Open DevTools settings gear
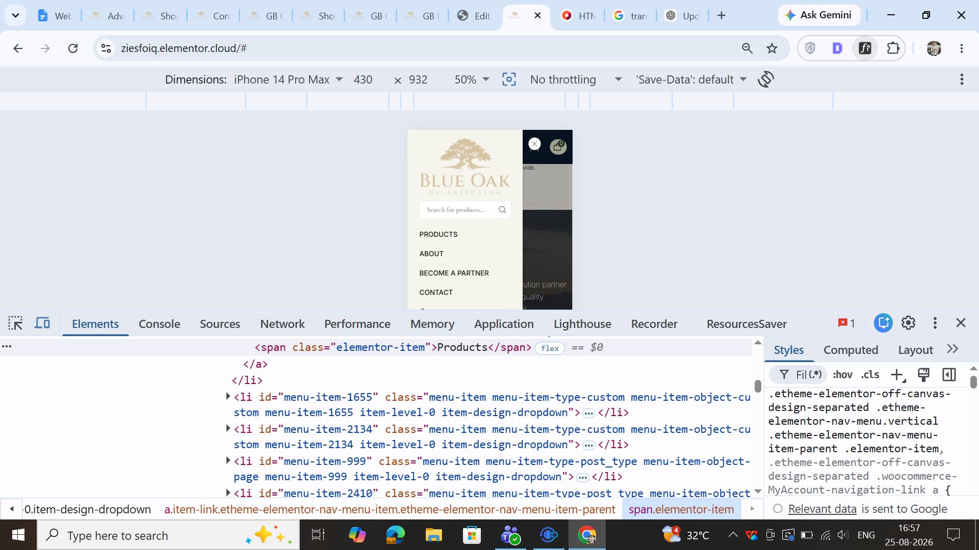The image size is (979, 550). 908,323
